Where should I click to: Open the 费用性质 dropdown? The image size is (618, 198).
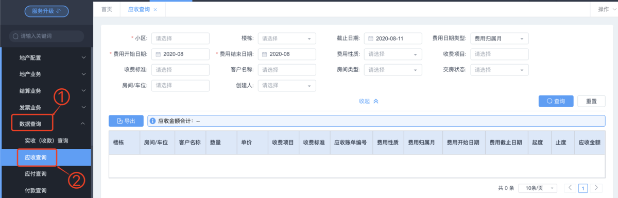(x=393, y=54)
